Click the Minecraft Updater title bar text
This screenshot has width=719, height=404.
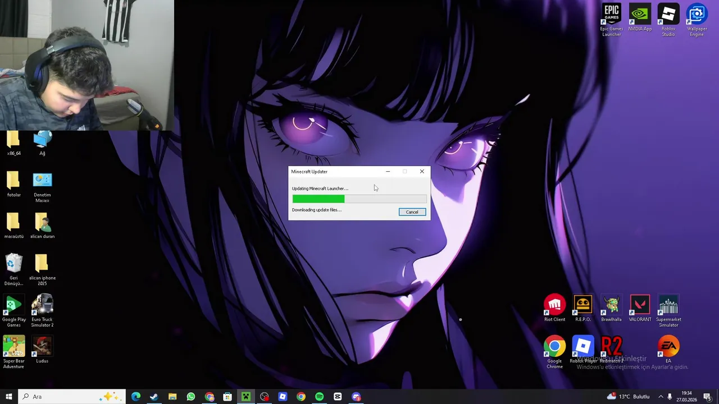[x=310, y=172]
